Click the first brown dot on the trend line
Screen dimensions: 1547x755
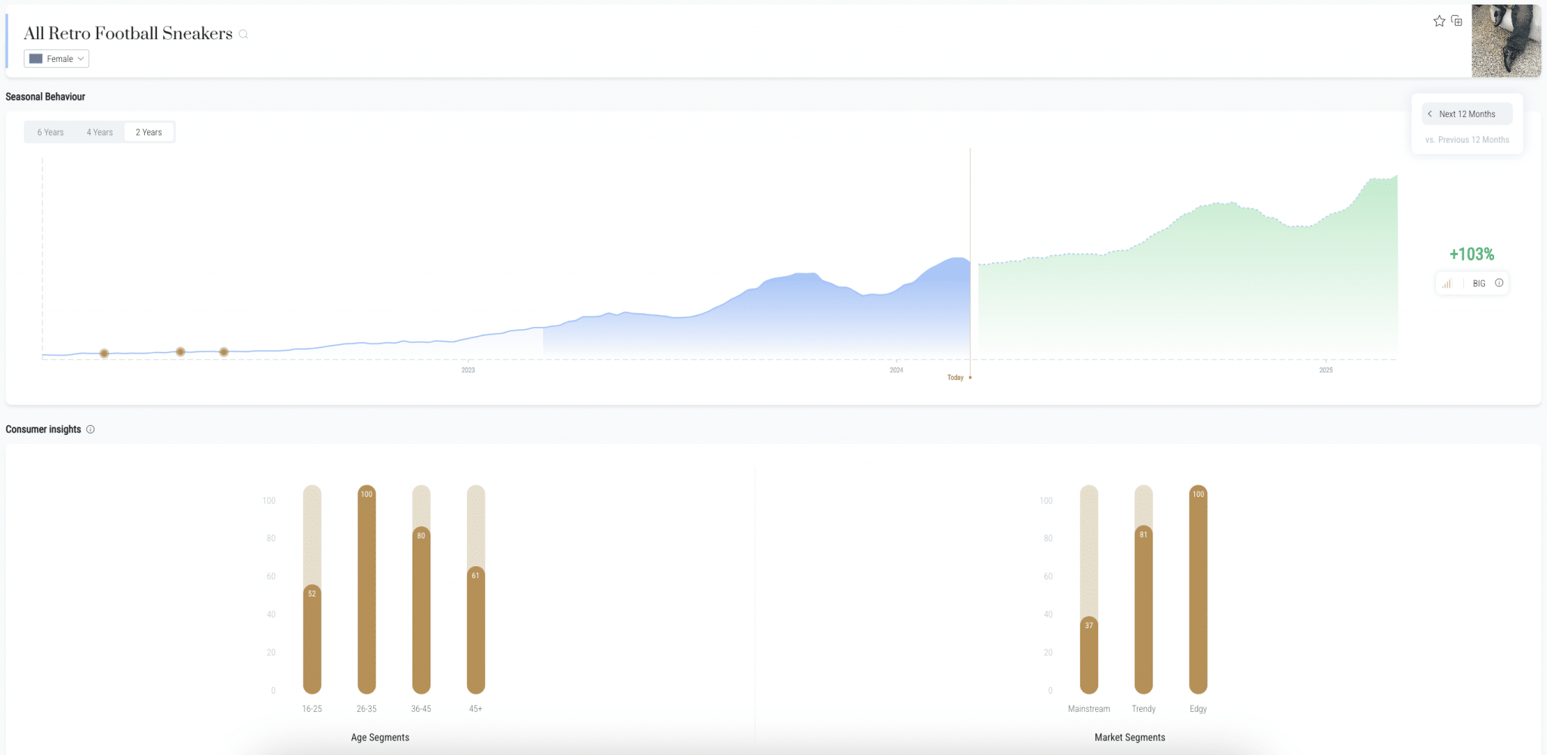(104, 353)
